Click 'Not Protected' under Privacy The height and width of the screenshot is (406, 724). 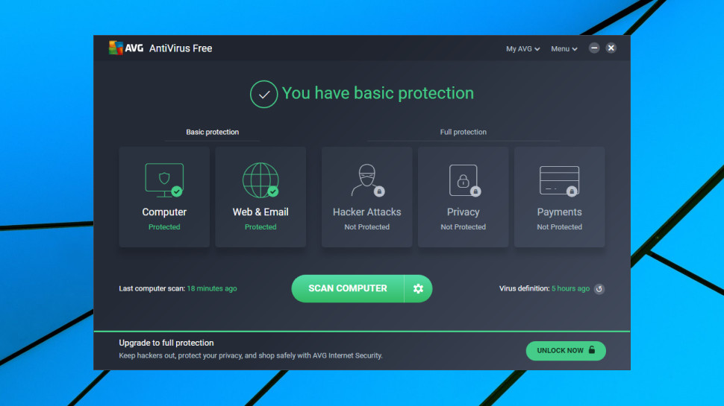coord(463,226)
